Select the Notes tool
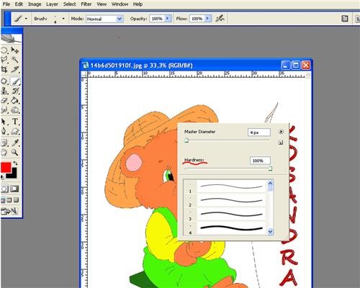This screenshot has width=360, height=288. tap(4, 143)
